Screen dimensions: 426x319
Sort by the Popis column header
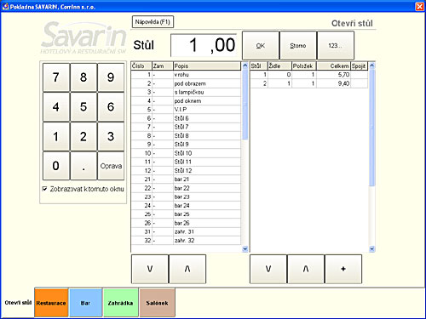[x=207, y=66]
